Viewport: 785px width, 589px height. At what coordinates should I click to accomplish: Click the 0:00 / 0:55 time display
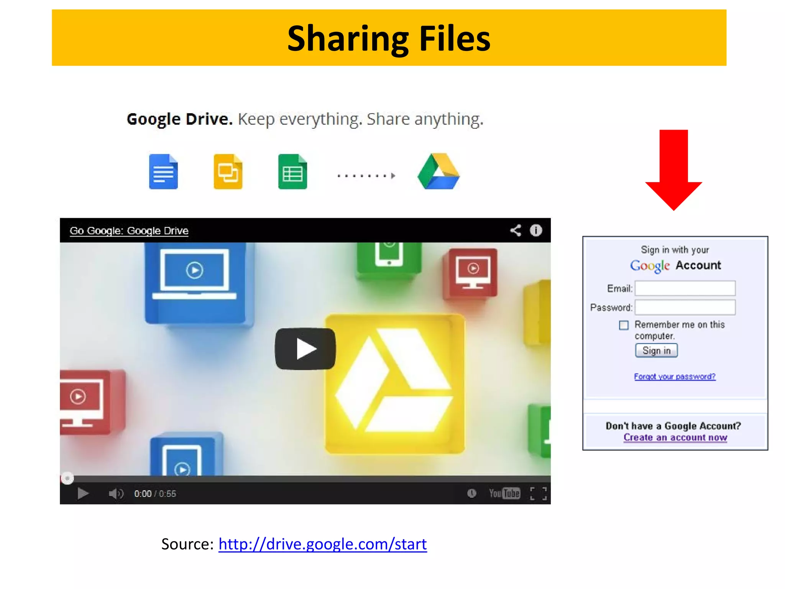[x=155, y=494]
